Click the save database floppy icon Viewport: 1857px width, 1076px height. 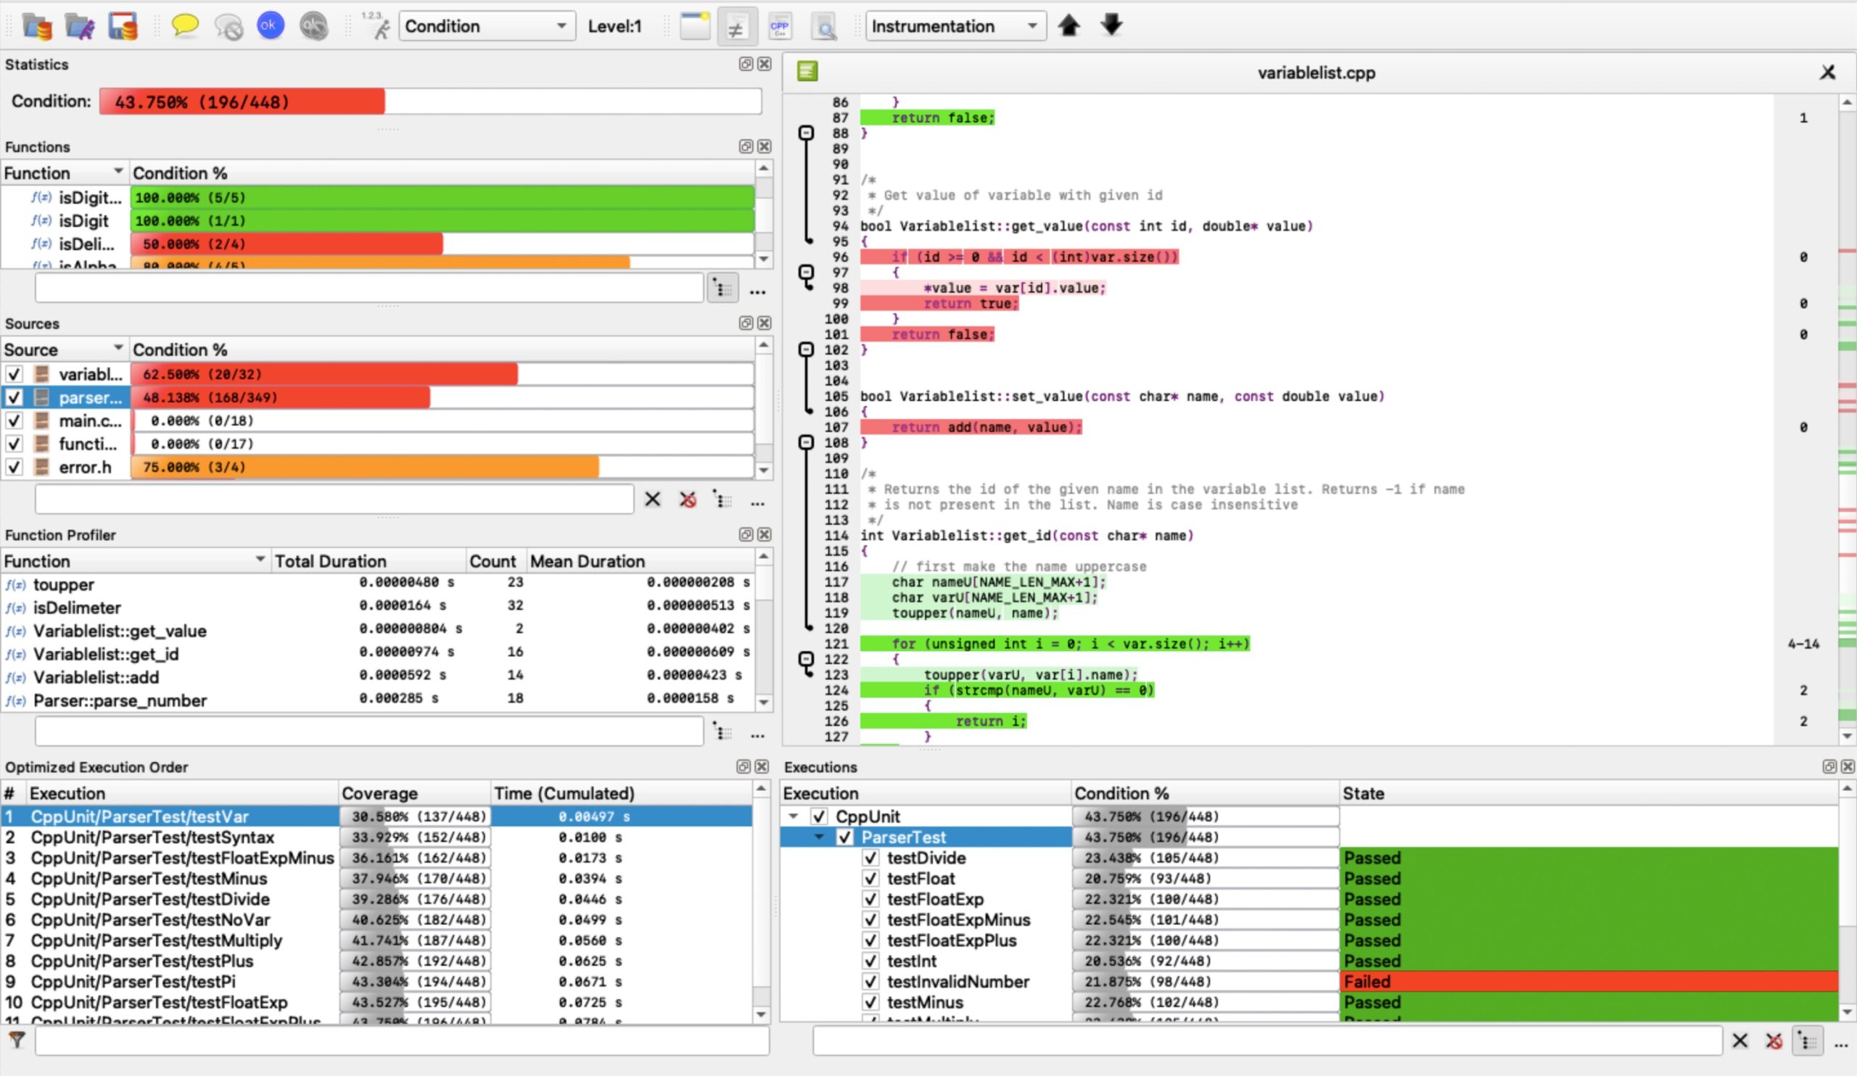[x=123, y=27]
